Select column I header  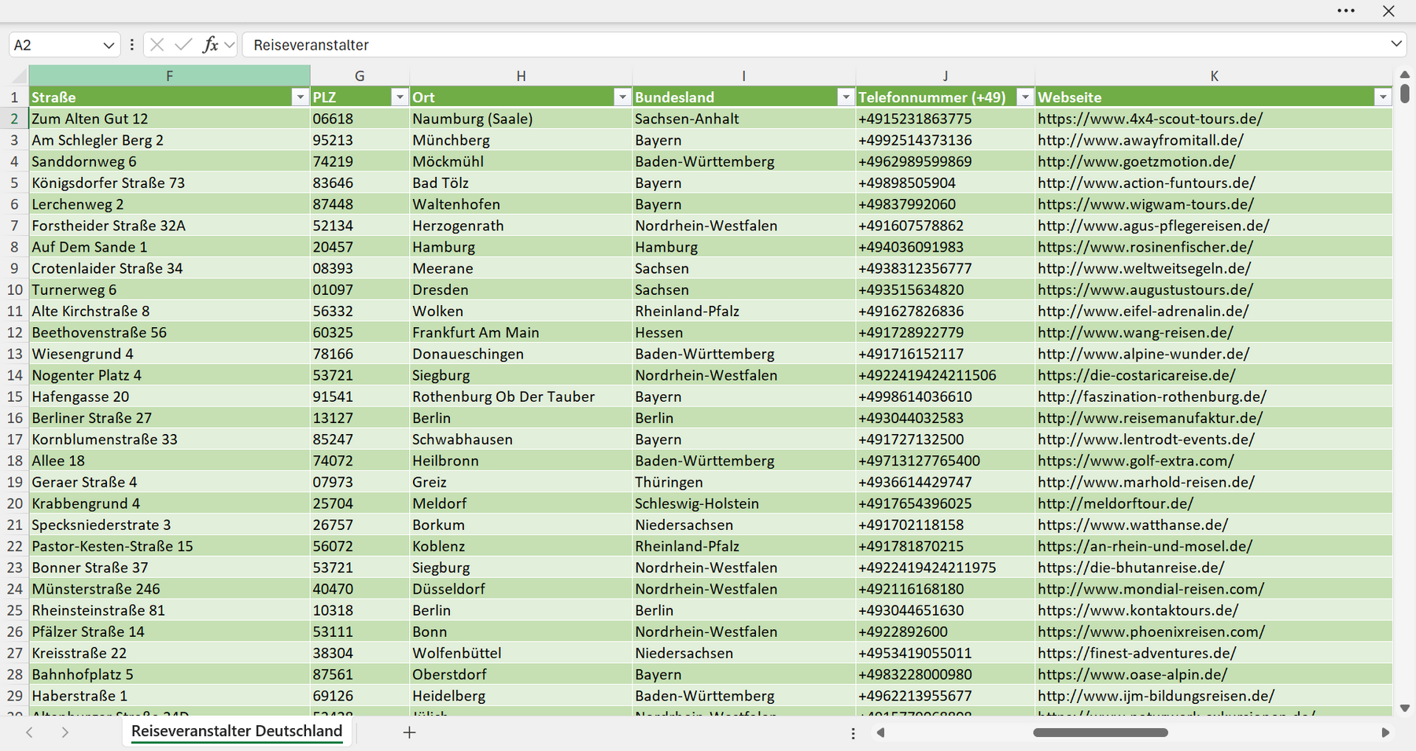pos(743,75)
